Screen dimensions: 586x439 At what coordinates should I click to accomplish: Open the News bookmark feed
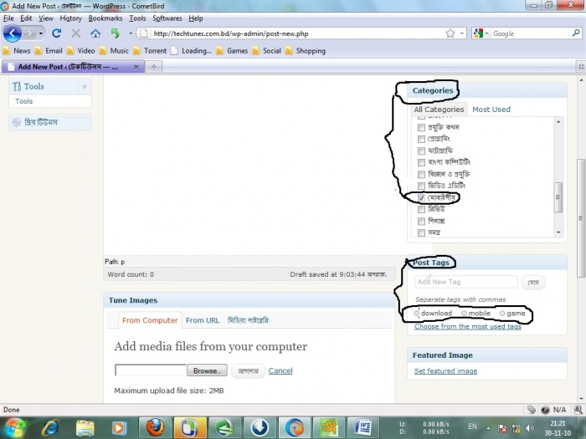pos(17,51)
